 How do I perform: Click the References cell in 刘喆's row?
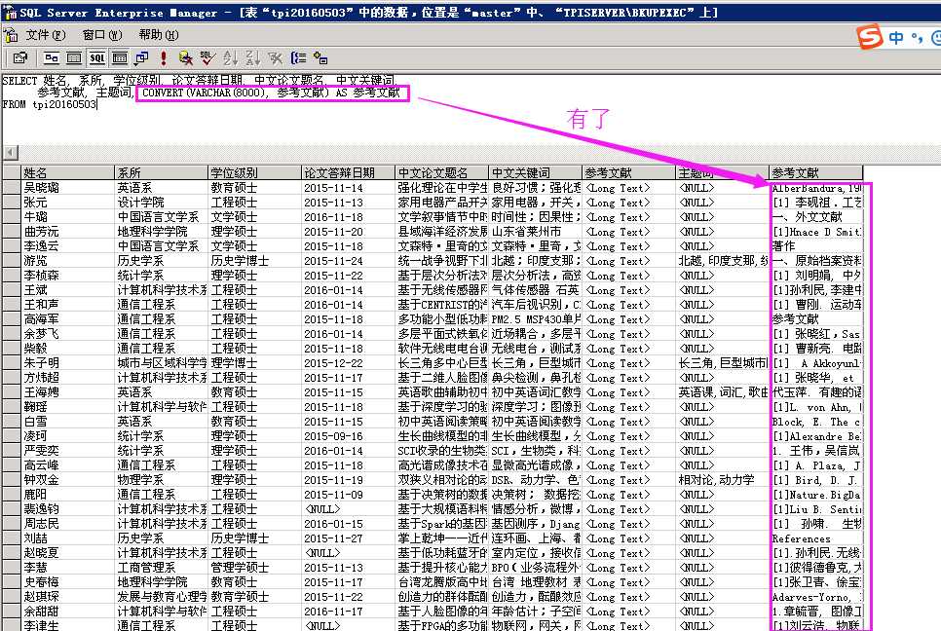(x=816, y=538)
